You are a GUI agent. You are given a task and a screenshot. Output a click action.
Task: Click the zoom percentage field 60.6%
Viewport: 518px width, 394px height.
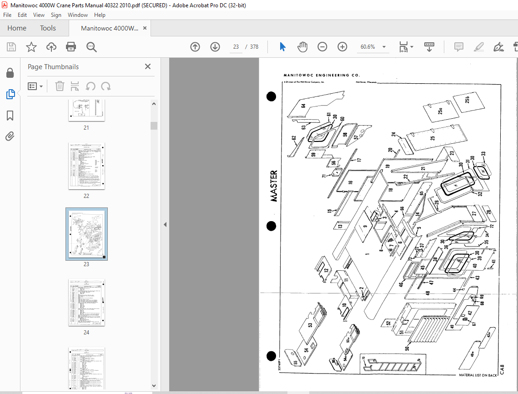point(367,47)
